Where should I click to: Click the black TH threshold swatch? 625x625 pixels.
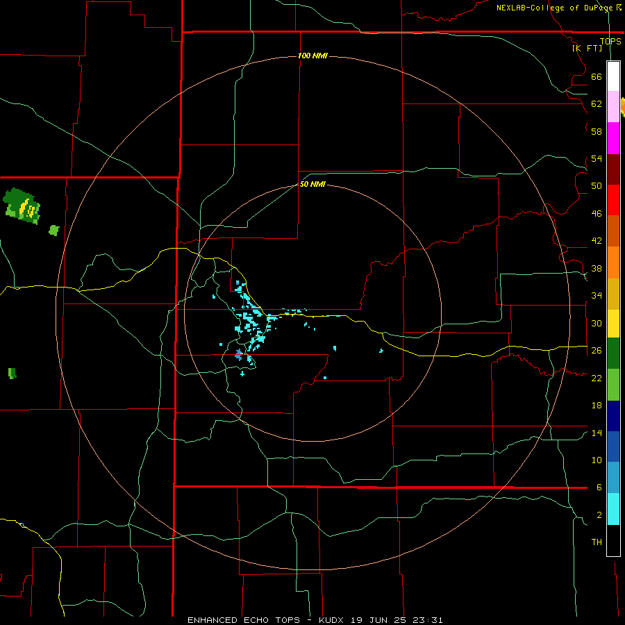(x=613, y=540)
